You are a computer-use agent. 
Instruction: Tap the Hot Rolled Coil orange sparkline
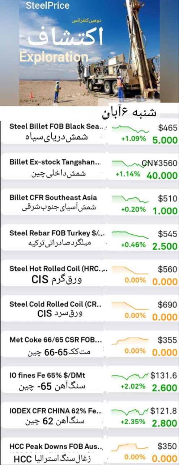pos(130,270)
